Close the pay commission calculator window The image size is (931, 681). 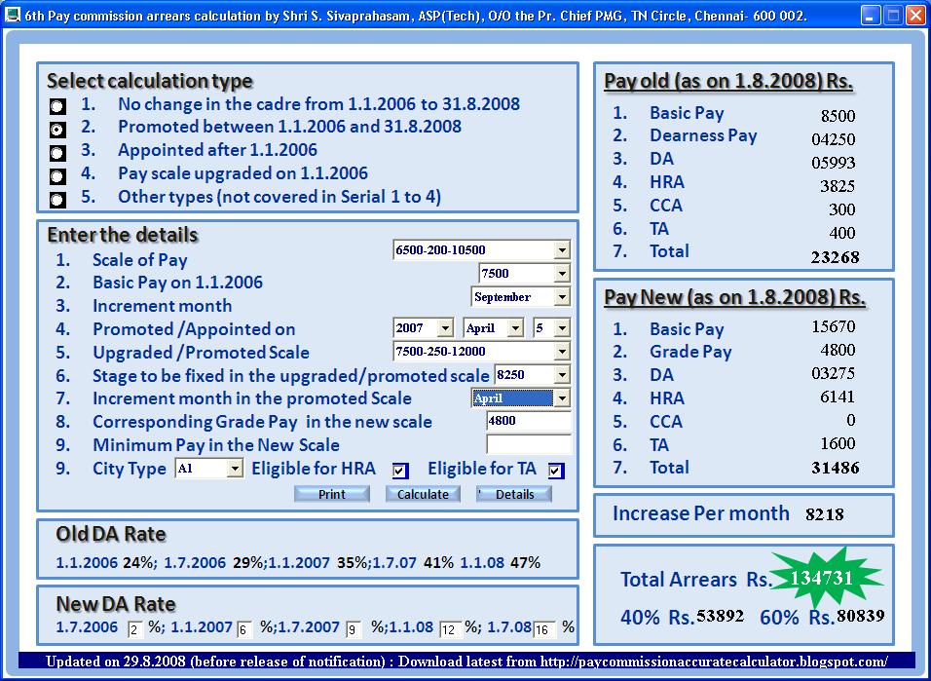[915, 16]
